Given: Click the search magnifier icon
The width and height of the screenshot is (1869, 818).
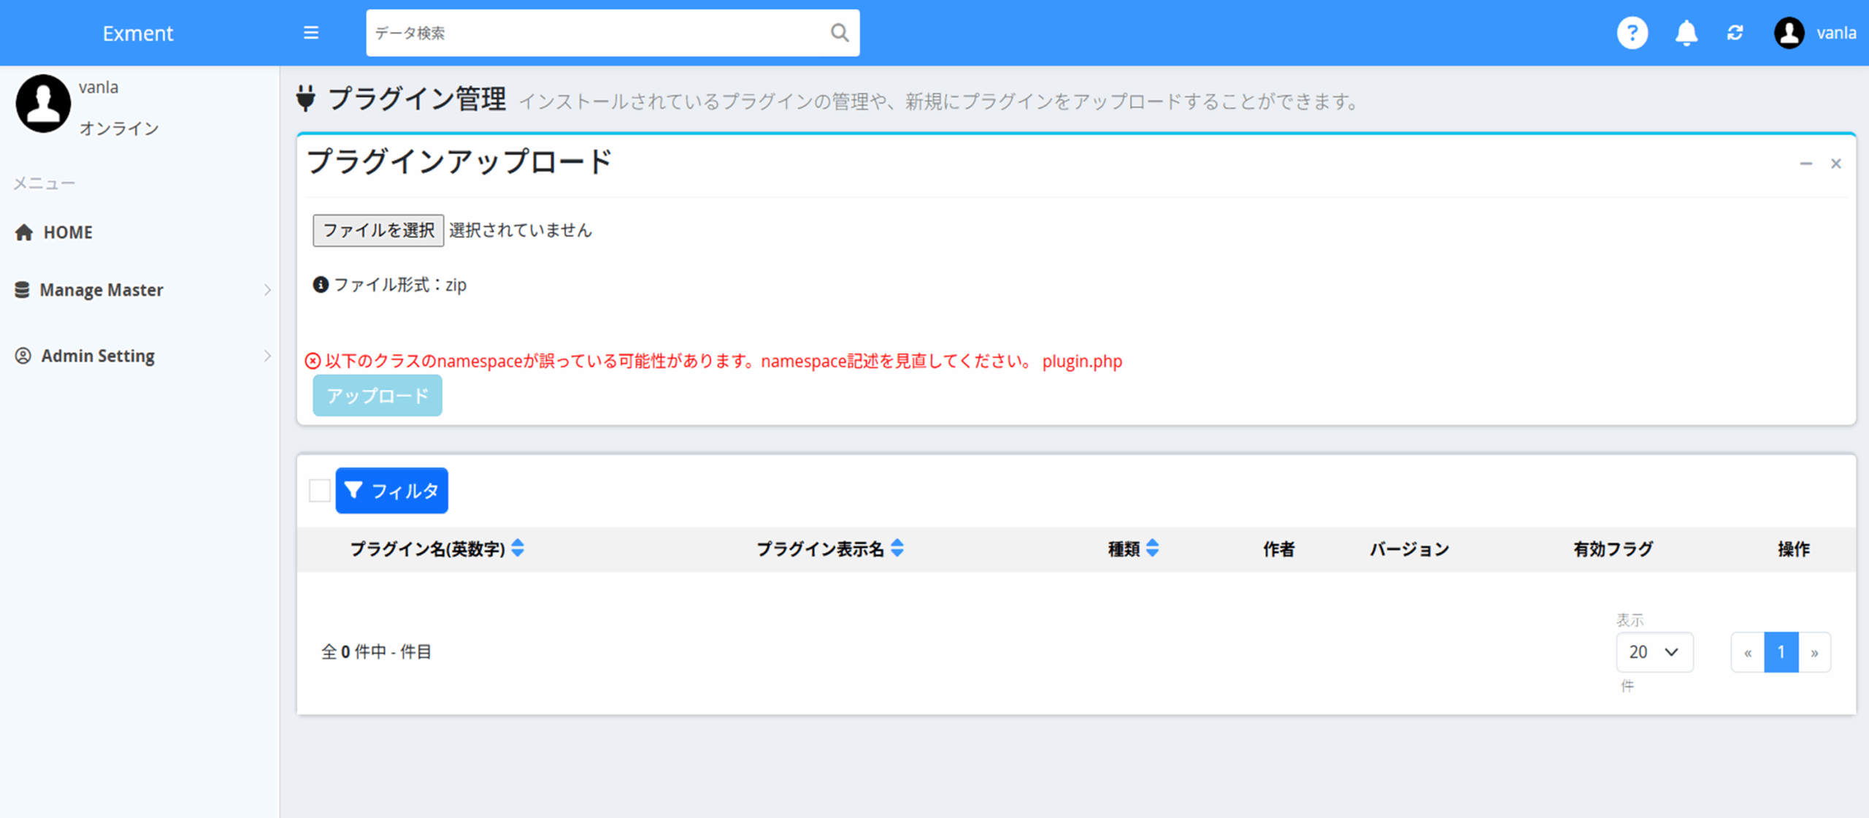Looking at the screenshot, I should (840, 33).
